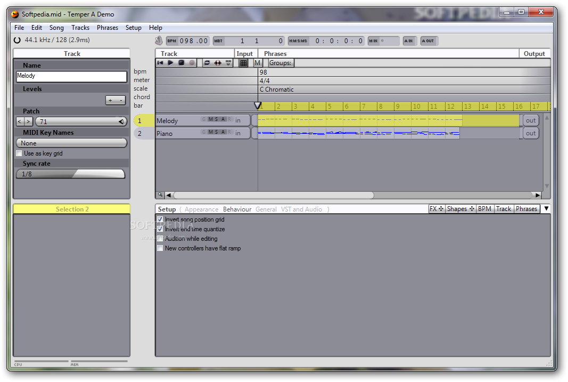Screen dimensions: 568x382
Task: Select previous patch with left arrow
Action: pyautogui.click(x=20, y=121)
